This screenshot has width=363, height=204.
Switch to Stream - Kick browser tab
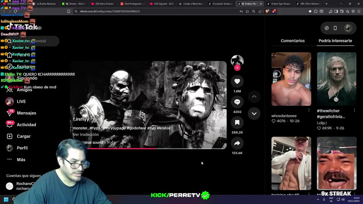coord(73,4)
